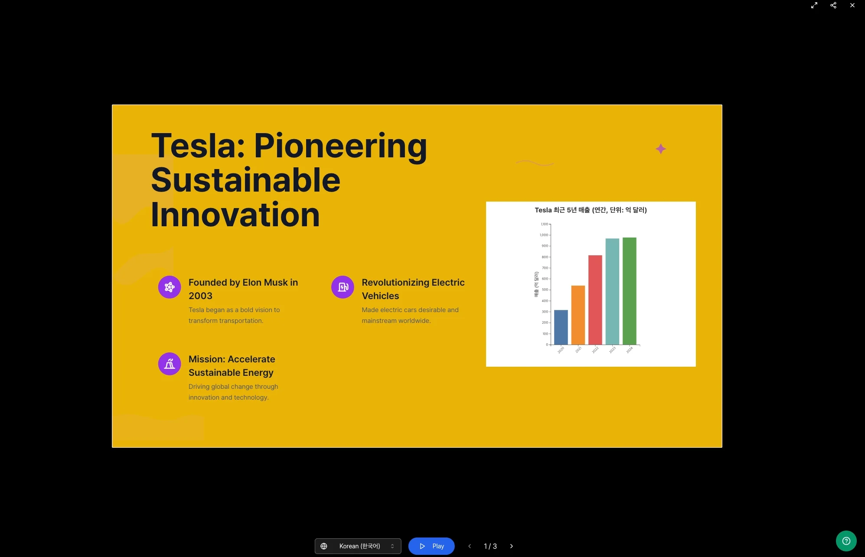This screenshot has height=557, width=865.
Task: Select heading Revolutionizing Electric Vehicles
Action: [x=413, y=289]
